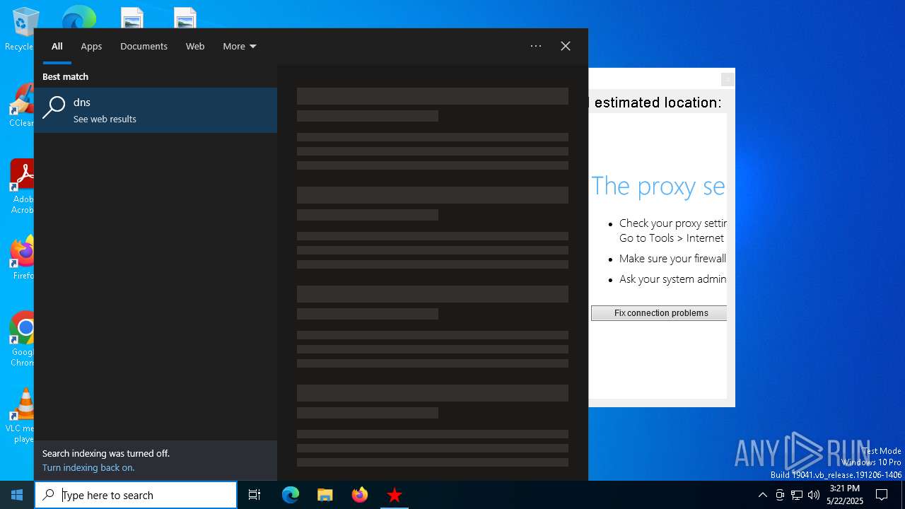Open the Action Center notifications icon

point(882,495)
